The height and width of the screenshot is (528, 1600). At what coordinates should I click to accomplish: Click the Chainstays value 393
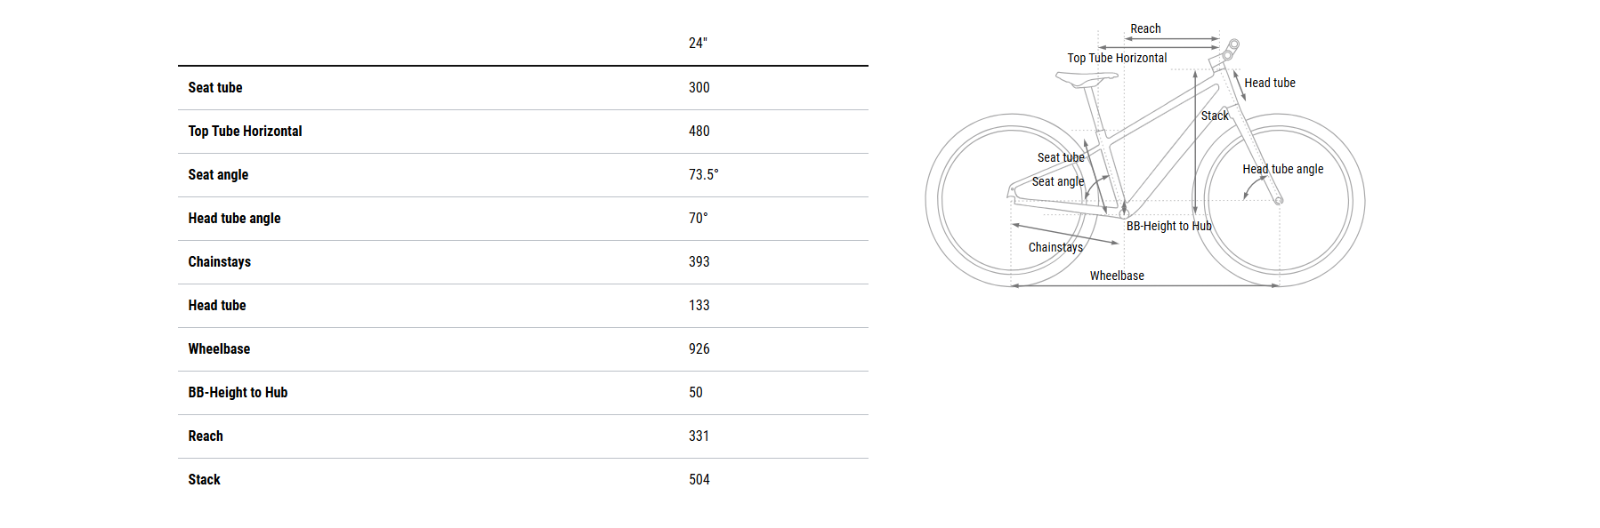(699, 261)
